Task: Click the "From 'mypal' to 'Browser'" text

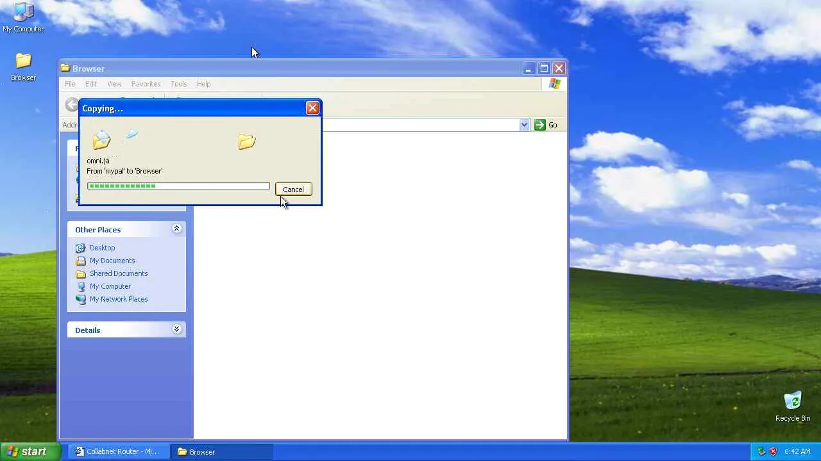Action: 124,171
